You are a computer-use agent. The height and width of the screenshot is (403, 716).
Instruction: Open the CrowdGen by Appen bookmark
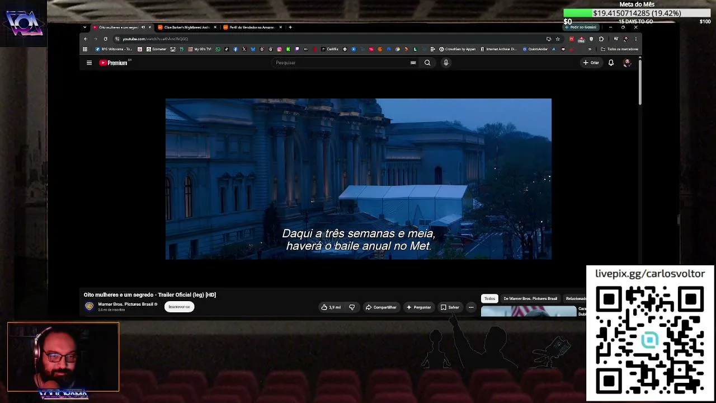click(x=458, y=49)
